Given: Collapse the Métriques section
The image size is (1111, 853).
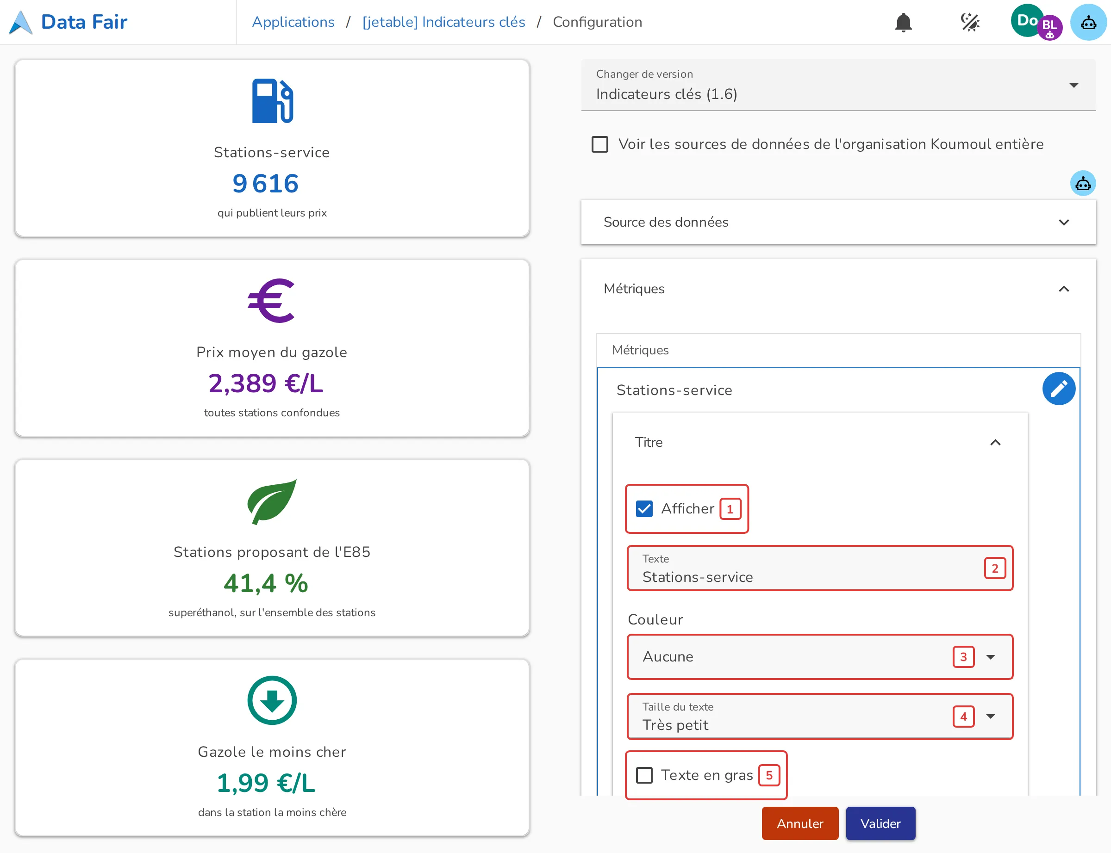Looking at the screenshot, I should [838, 289].
